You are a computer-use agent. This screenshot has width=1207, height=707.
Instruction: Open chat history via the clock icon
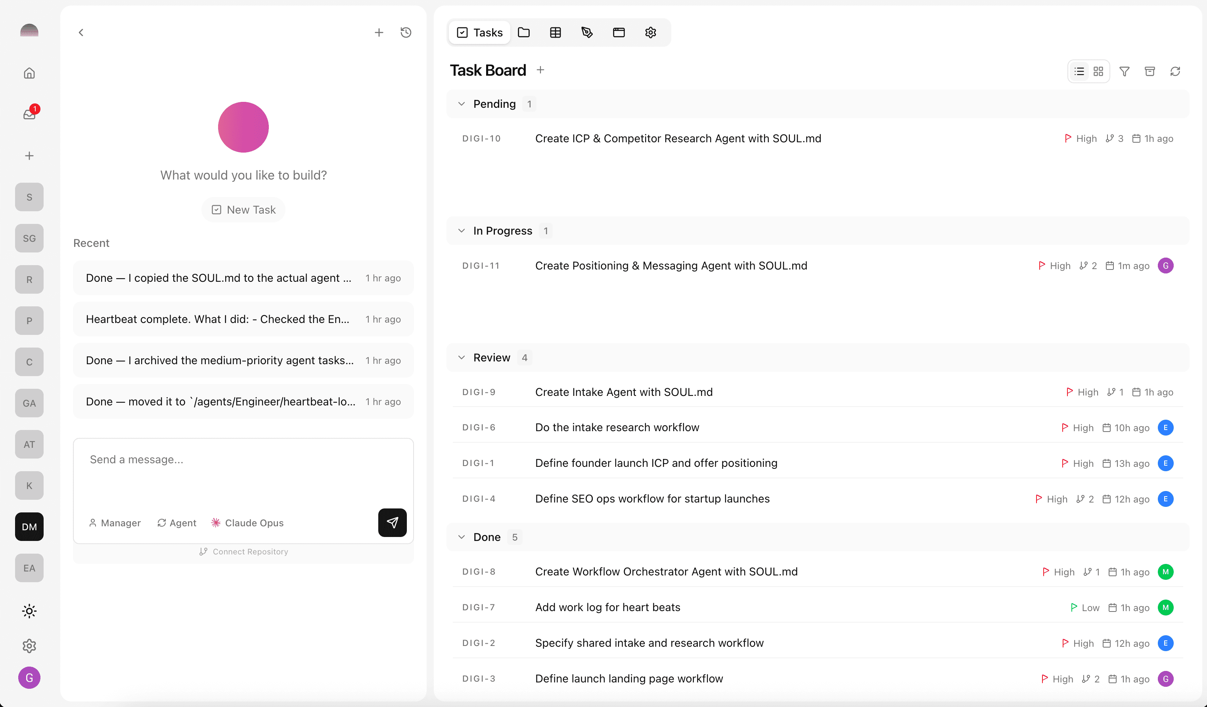point(406,32)
